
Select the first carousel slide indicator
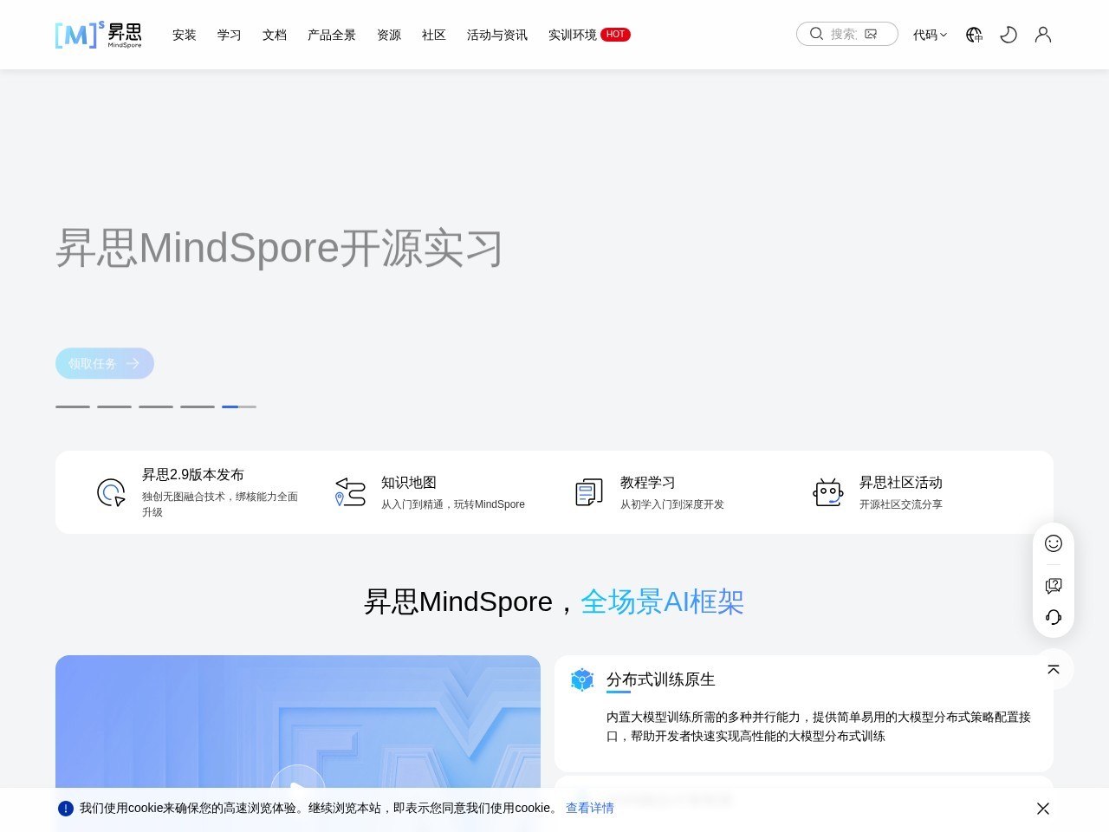point(73,406)
